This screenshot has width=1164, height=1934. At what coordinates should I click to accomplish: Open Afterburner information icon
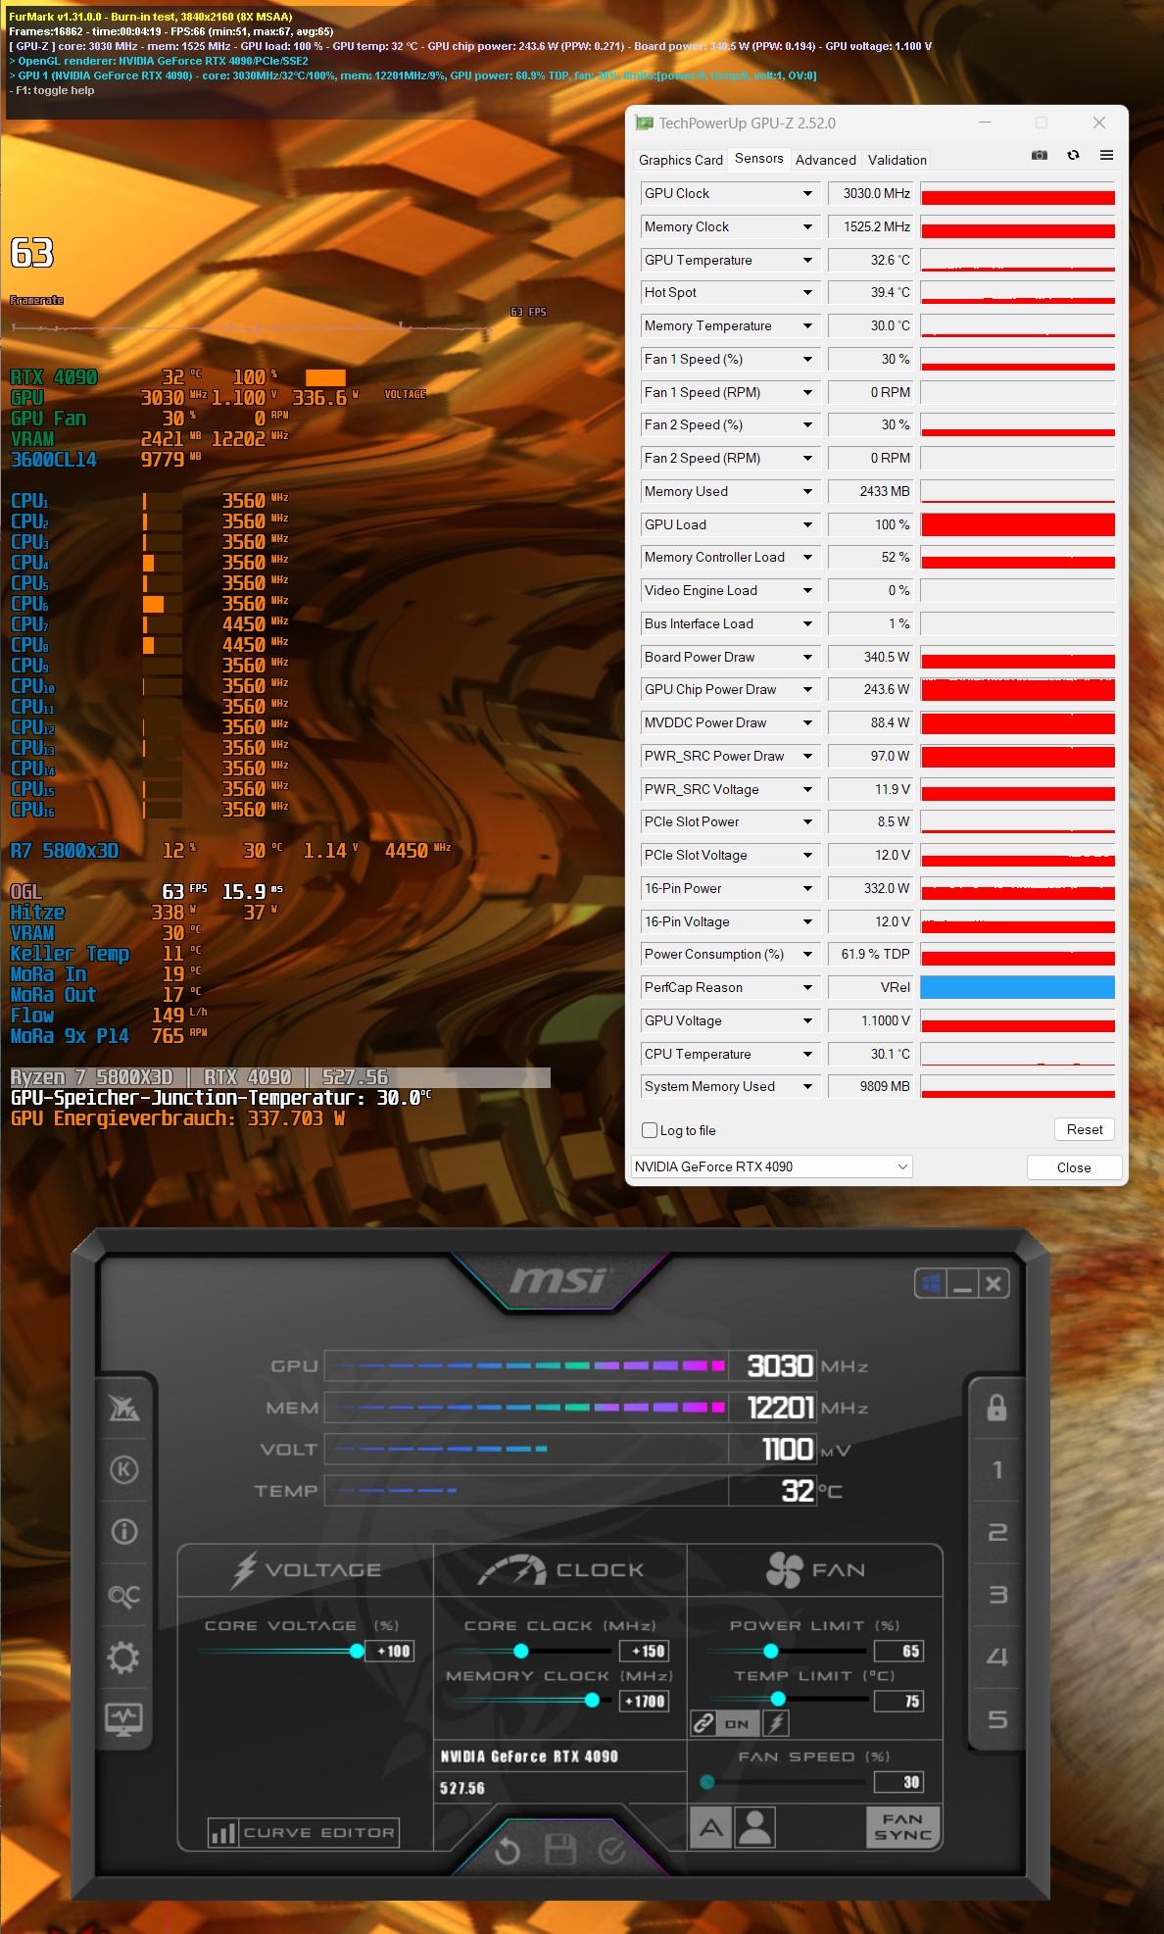pos(124,1531)
